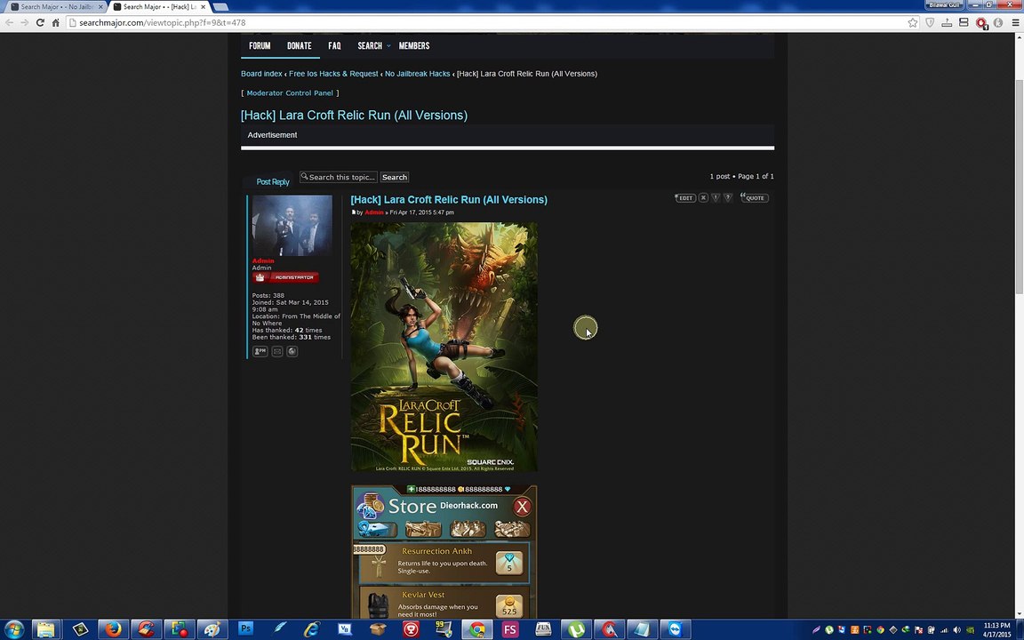Click the Lara Croft Relic Run poster image
The width and height of the screenshot is (1024, 640).
click(444, 347)
